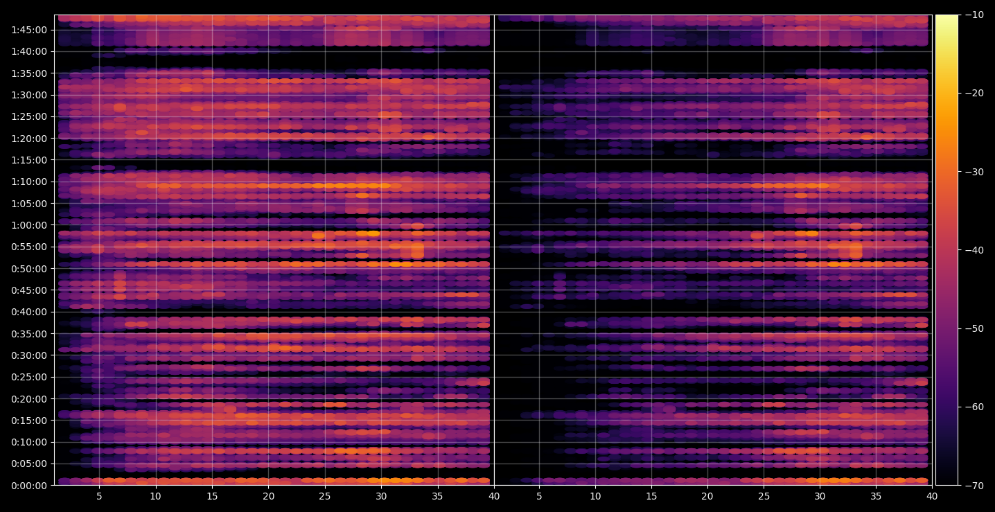Click x-axis label 20 of left heatmap
The width and height of the screenshot is (995, 512).
coord(268,496)
